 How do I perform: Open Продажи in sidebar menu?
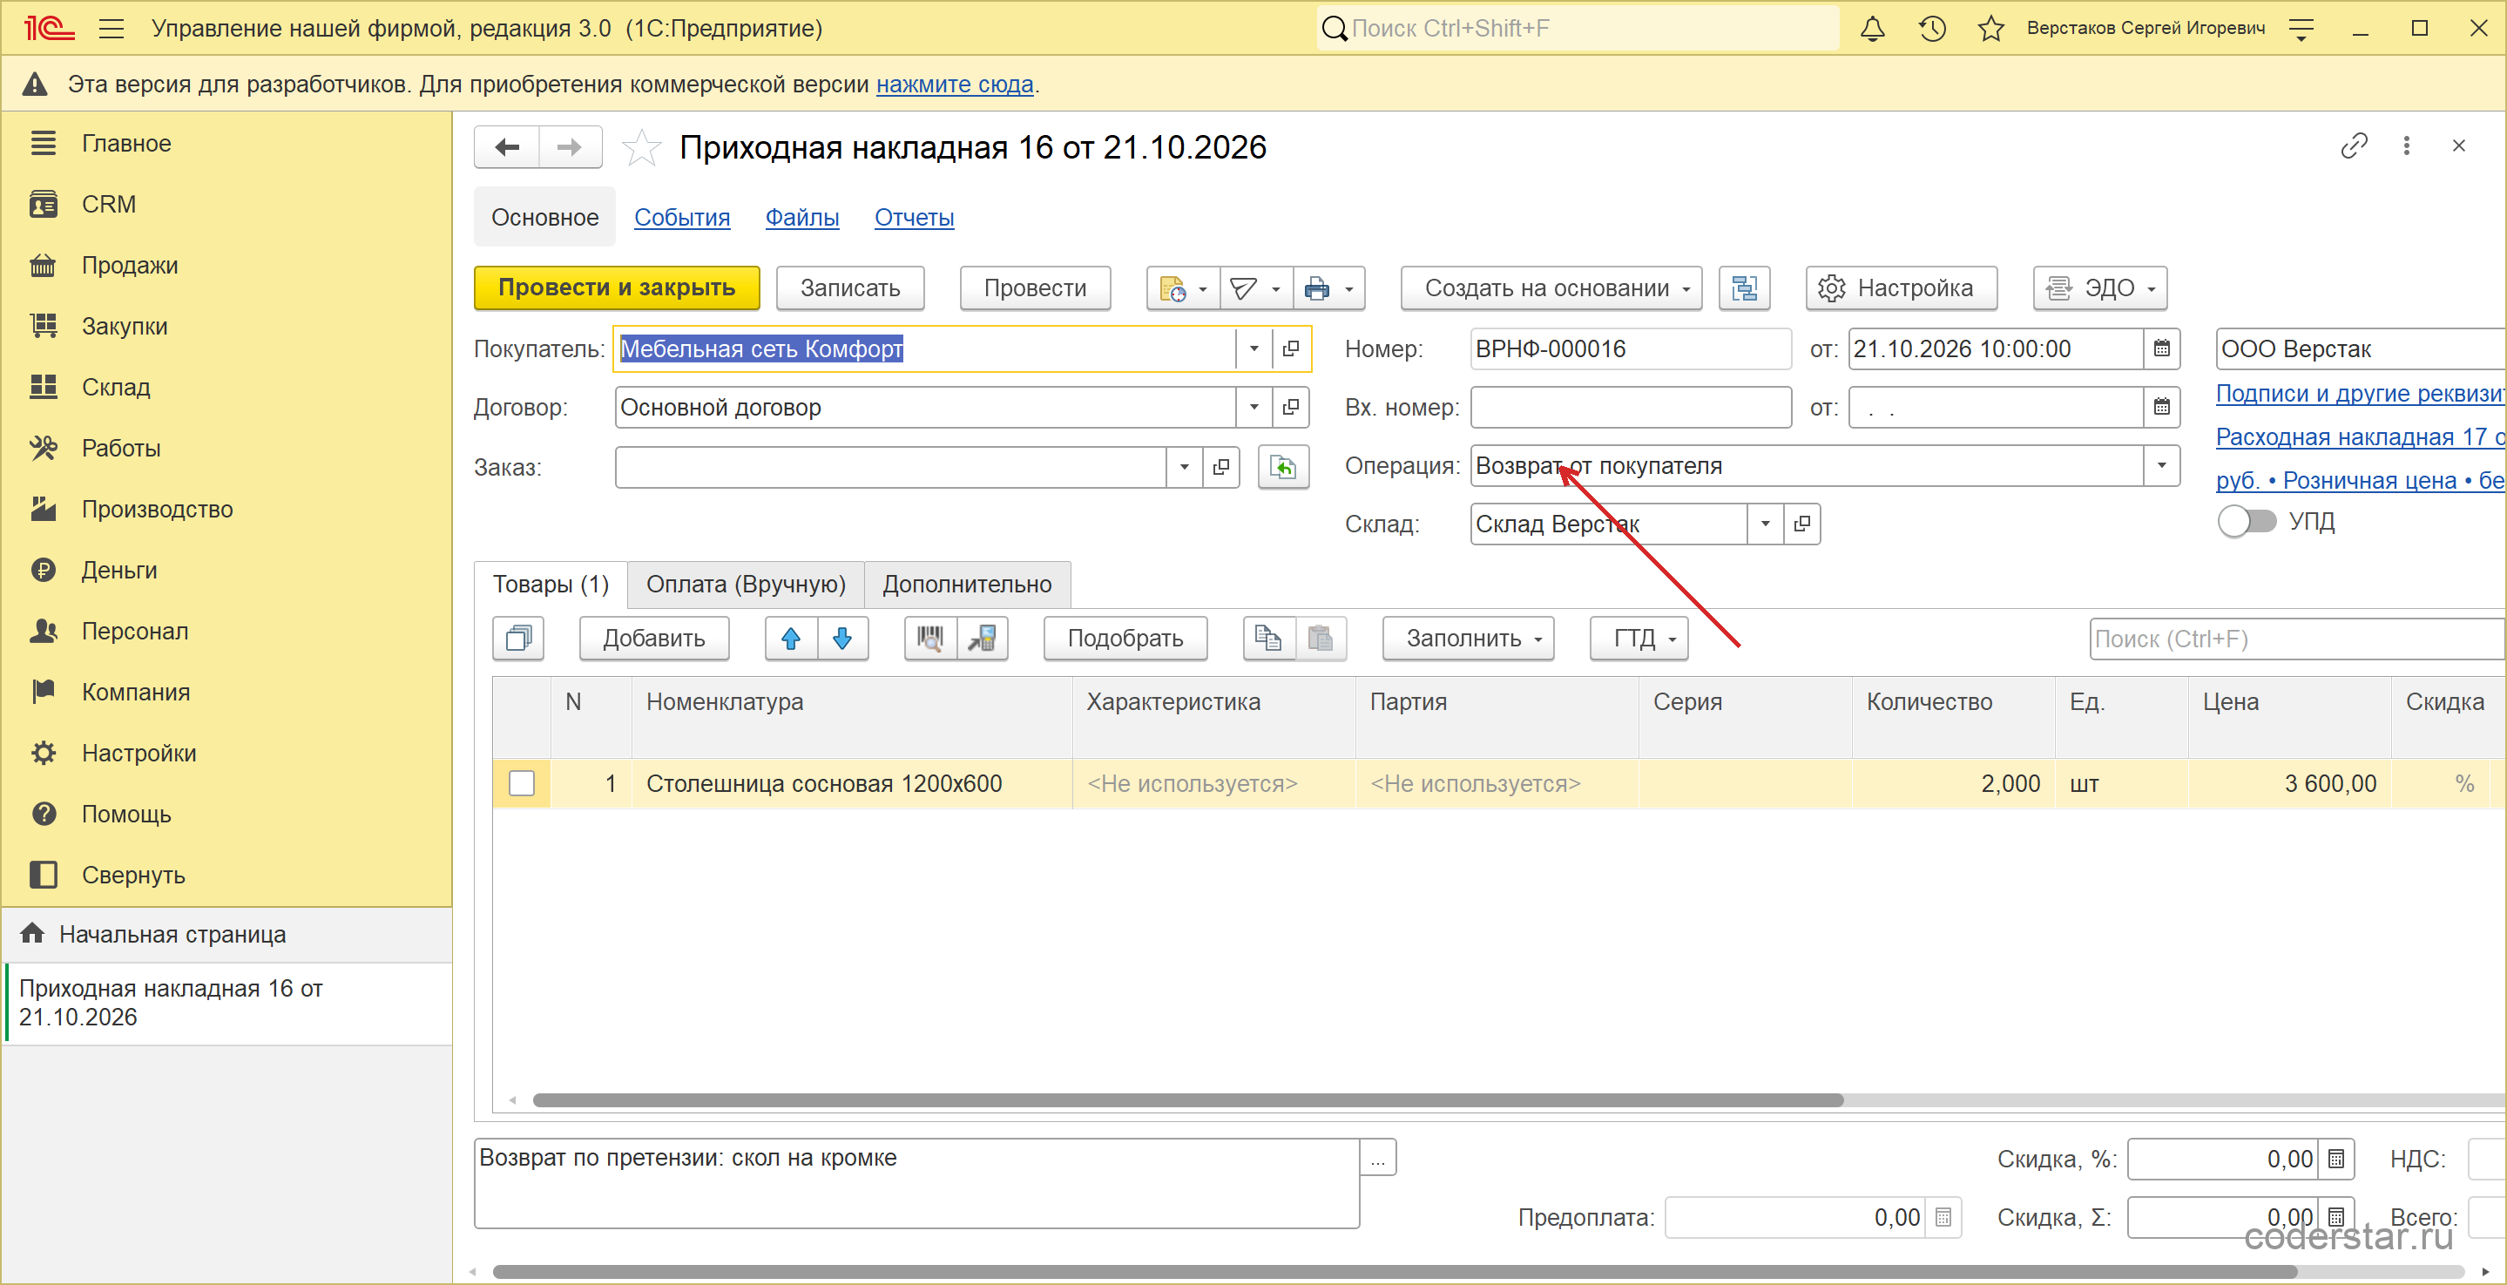(130, 265)
